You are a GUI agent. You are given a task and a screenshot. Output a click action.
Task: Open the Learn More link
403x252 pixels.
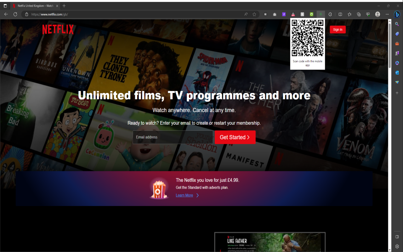[184, 195]
